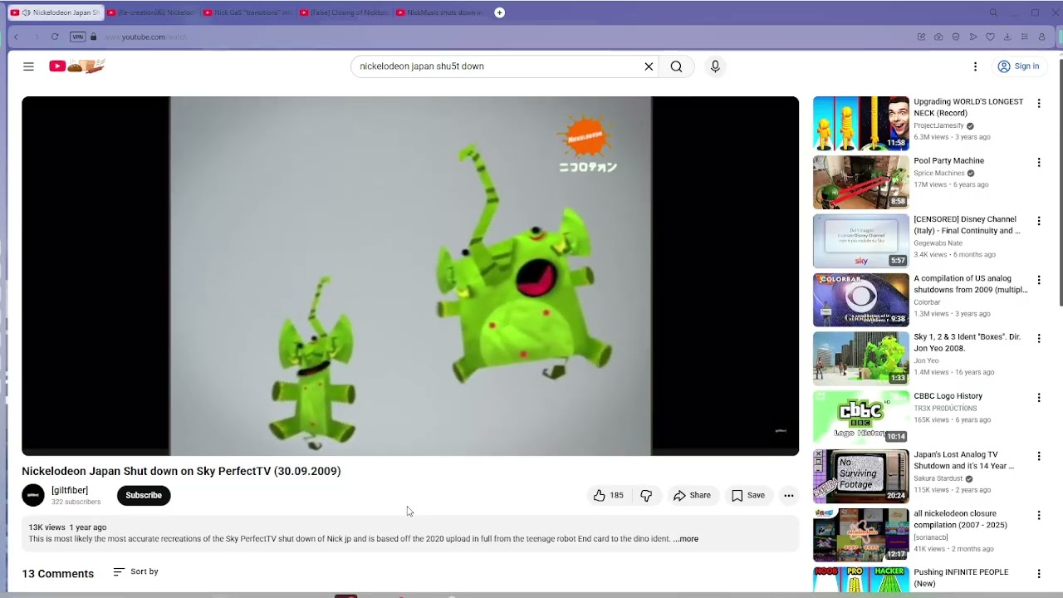Start voice search with the microphone
Image resolution: width=1063 pixels, height=598 pixels.
point(715,66)
